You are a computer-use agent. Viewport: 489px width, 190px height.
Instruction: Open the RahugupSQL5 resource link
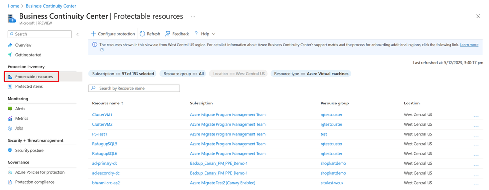[x=105, y=144]
